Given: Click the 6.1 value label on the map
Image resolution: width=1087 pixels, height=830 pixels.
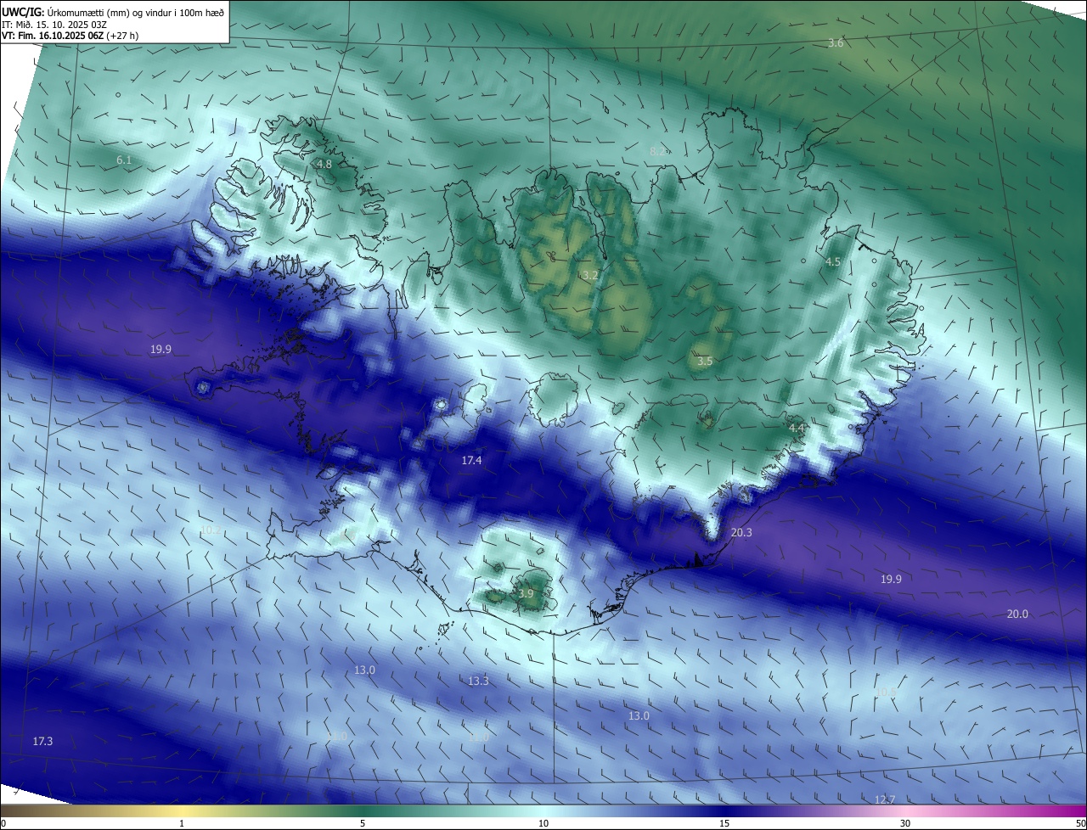Looking at the screenshot, I should click(x=124, y=160).
